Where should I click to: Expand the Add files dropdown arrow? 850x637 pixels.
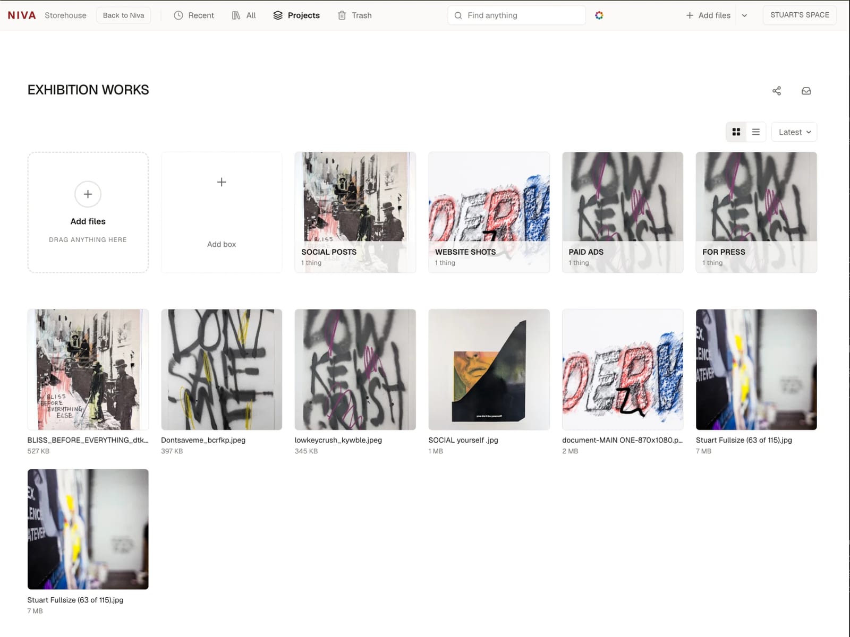point(744,15)
